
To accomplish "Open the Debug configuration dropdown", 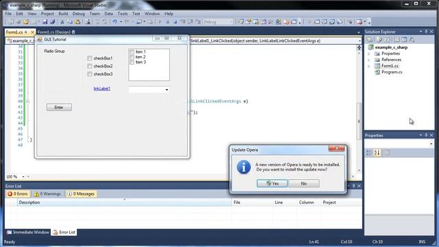I will [231, 22].
